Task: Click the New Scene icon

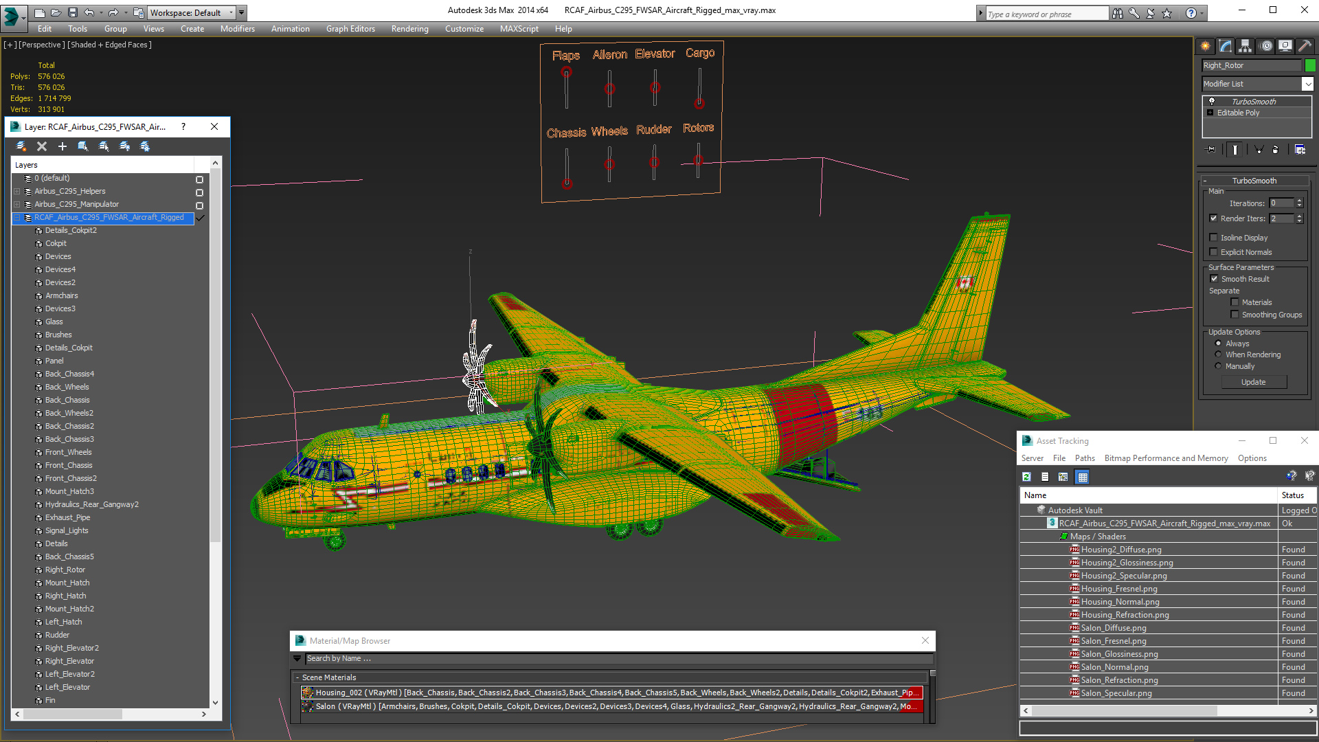Action: tap(40, 12)
